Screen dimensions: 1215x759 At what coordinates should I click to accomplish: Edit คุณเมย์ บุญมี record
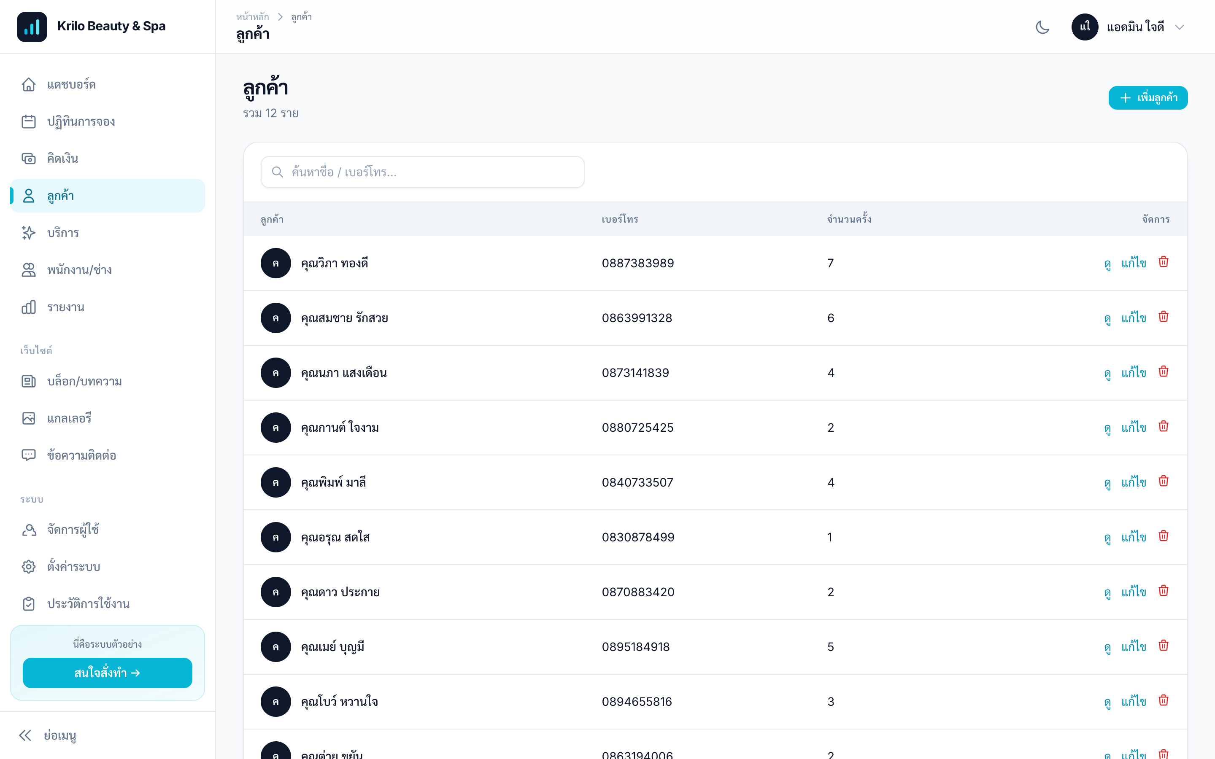1134,646
